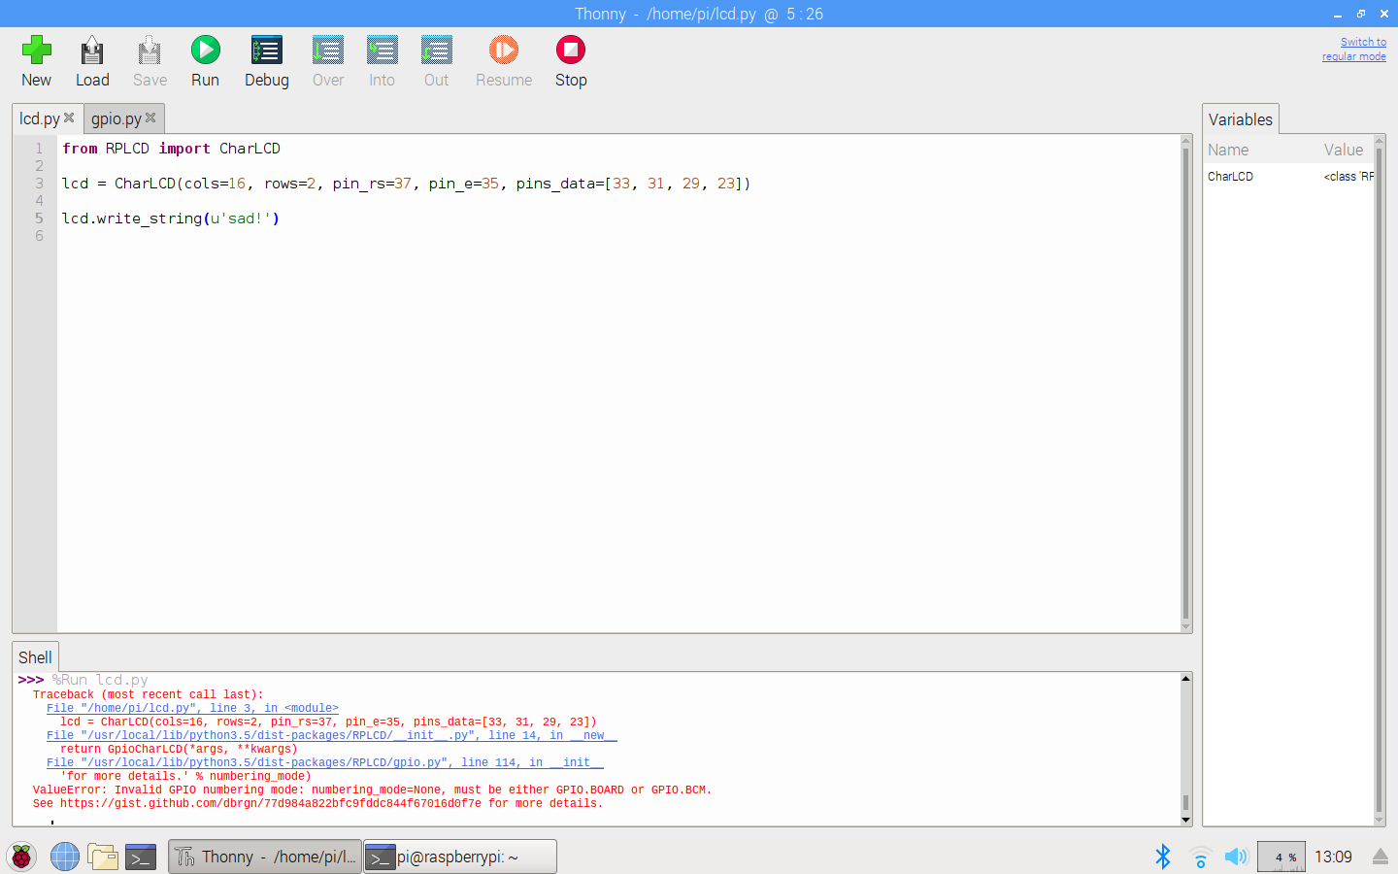Click shell scrollbar up arrow
1398x874 pixels.
pos(1185,679)
